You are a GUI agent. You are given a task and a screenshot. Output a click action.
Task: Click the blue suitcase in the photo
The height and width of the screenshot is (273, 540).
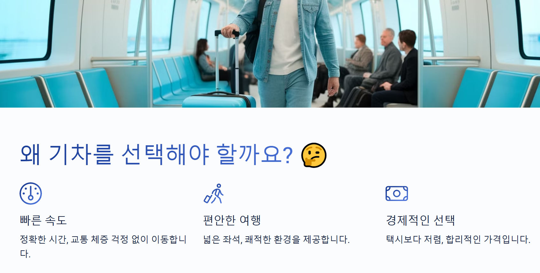pyautogui.click(x=219, y=100)
